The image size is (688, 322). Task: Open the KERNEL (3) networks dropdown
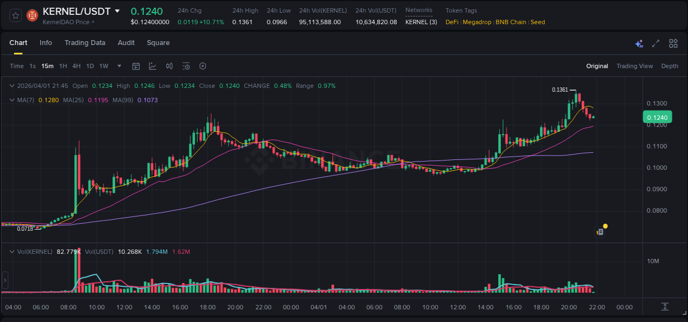(x=421, y=22)
